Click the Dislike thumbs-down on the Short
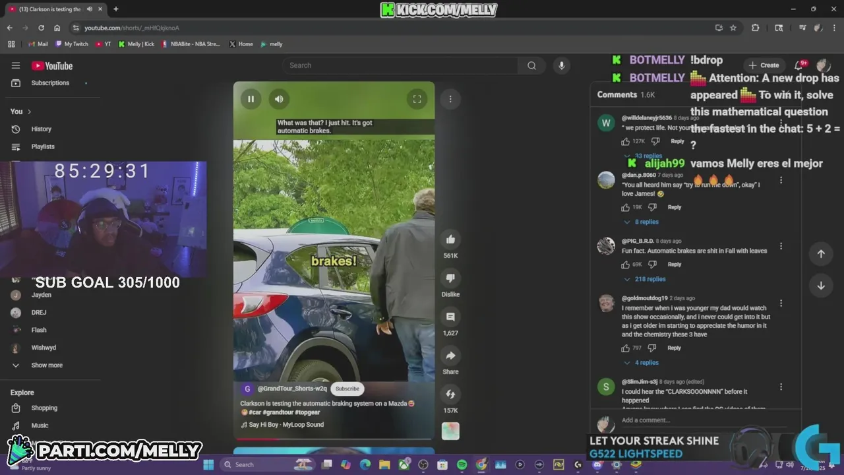844x475 pixels. (x=450, y=278)
